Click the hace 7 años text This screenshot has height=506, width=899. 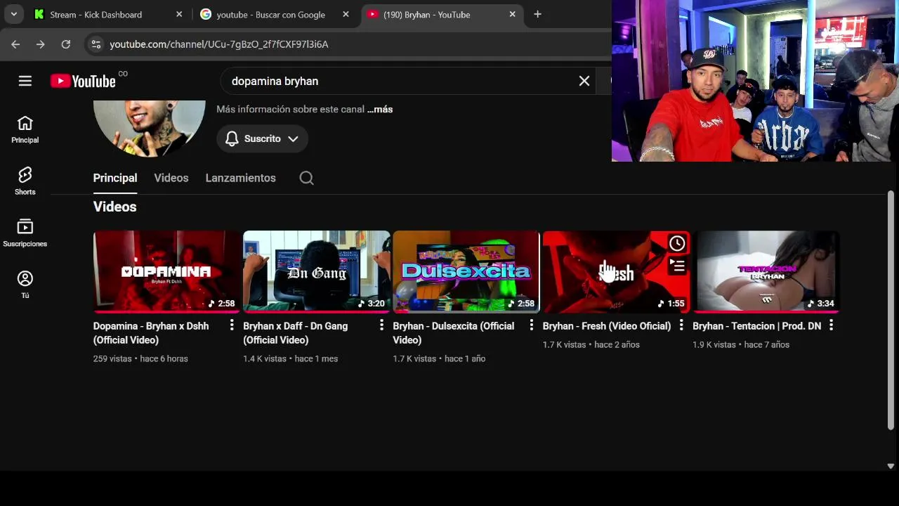767,344
